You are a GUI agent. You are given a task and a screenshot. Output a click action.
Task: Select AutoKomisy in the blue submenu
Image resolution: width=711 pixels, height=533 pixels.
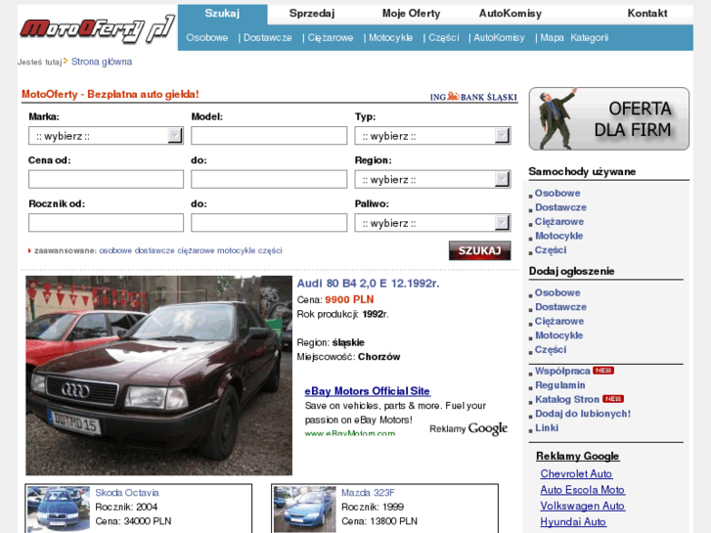point(499,37)
